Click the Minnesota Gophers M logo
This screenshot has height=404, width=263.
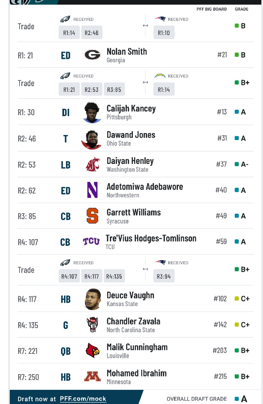92,376
